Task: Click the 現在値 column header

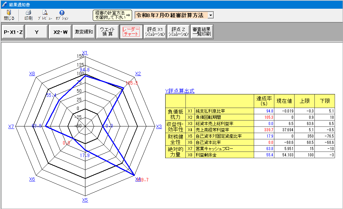Action: pos(284,101)
